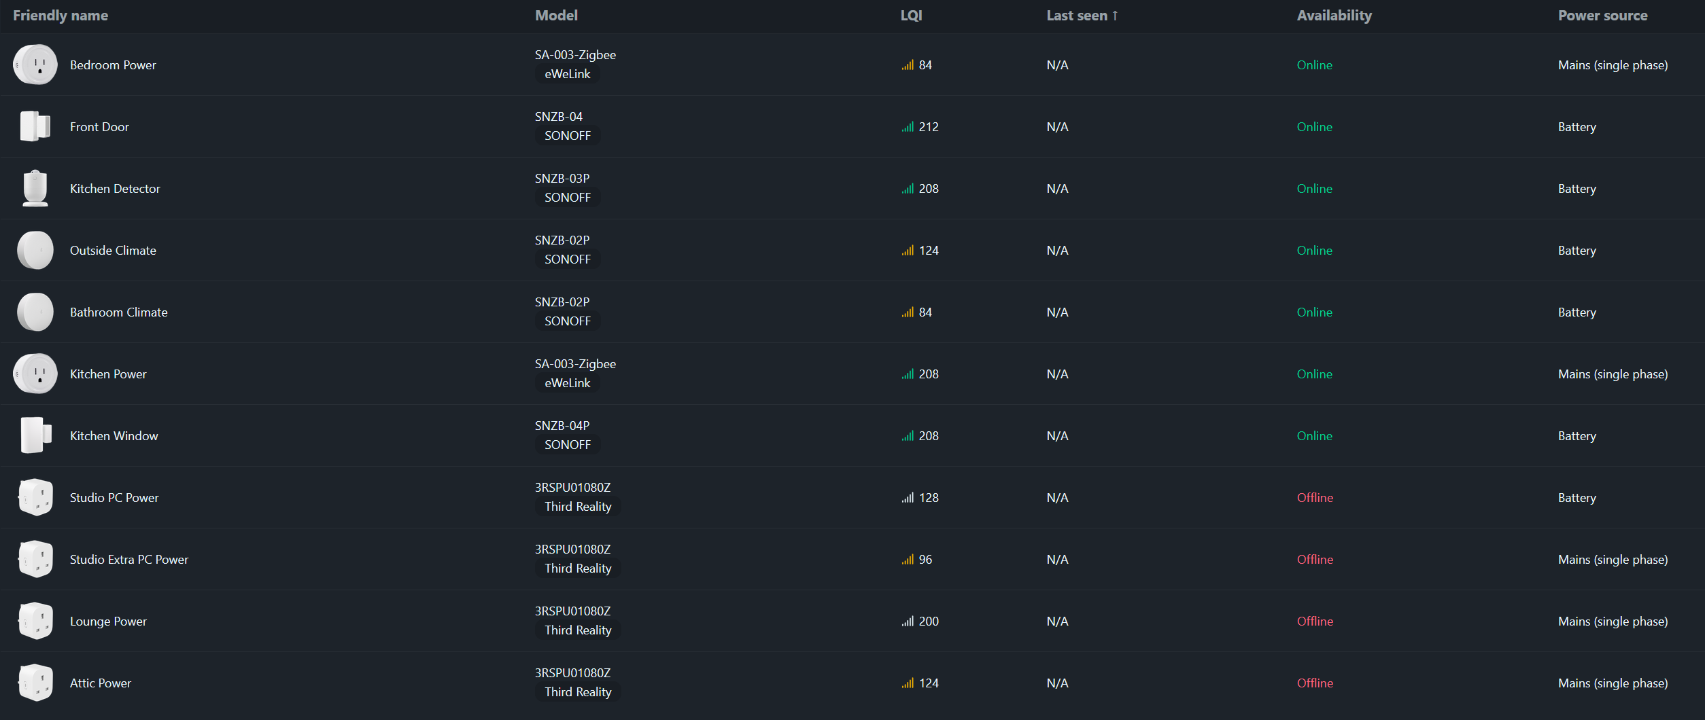The height and width of the screenshot is (720, 1705).
Task: Click the Kitchen Window contact sensor image
Action: tap(35, 436)
